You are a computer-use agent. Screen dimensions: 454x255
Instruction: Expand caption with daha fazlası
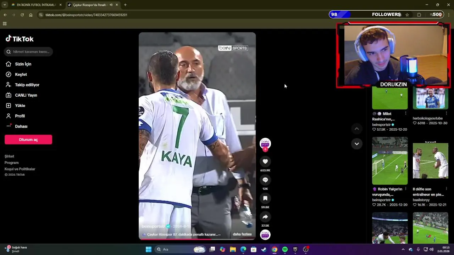pyautogui.click(x=242, y=234)
